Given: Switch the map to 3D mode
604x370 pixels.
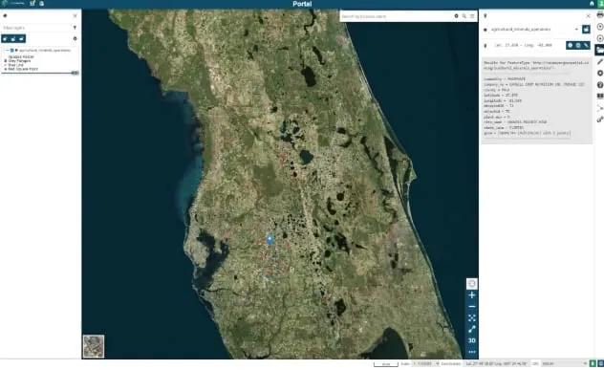Looking at the screenshot, I should point(471,340).
